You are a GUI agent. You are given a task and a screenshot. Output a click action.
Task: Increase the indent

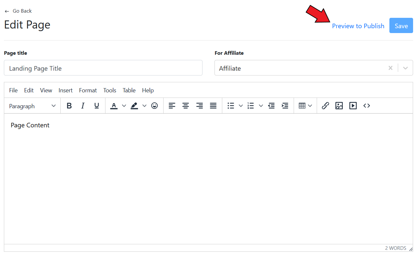point(285,106)
